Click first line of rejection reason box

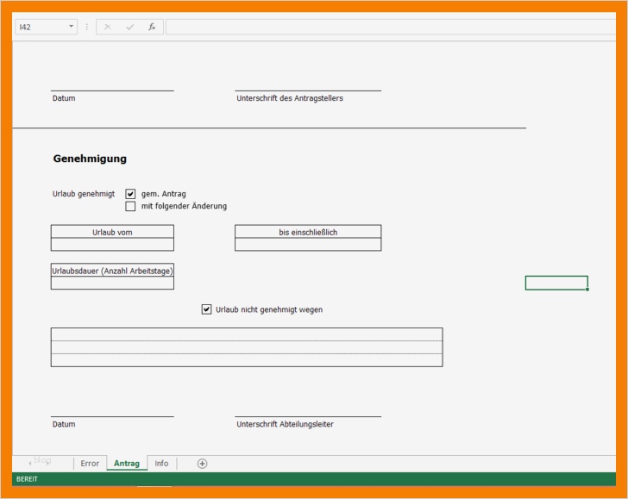tap(247, 334)
